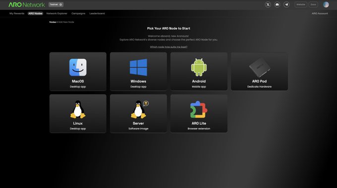
Task: Click the 'ARO Lite' card title
Action: [x=199, y=123]
